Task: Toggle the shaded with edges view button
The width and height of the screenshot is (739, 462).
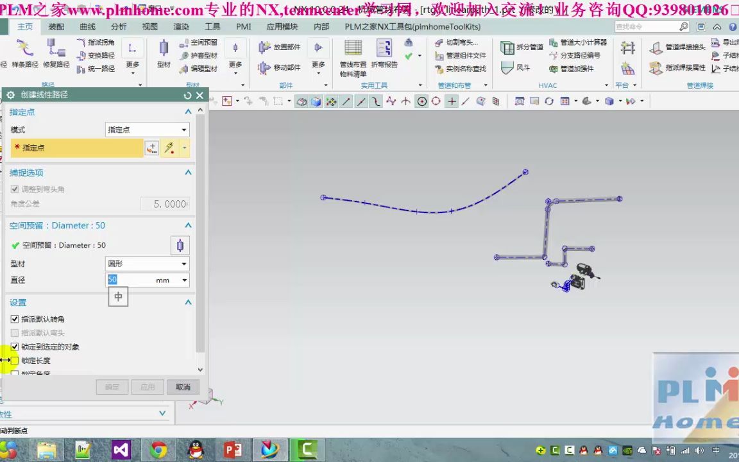Action: point(316,101)
